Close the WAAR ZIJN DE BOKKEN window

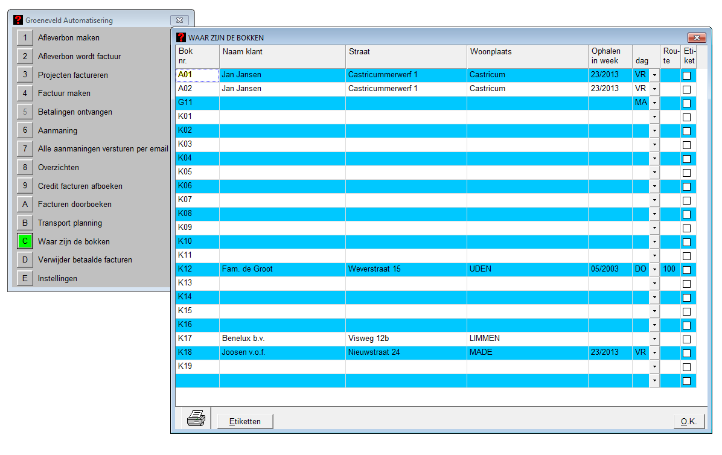(x=697, y=37)
